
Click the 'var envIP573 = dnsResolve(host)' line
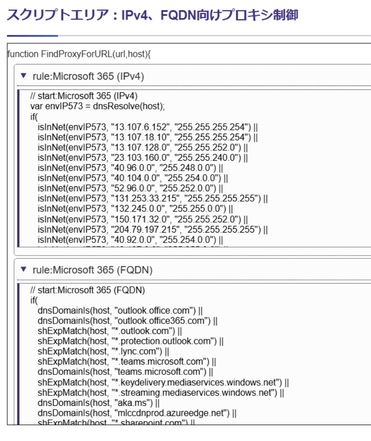tap(98, 105)
